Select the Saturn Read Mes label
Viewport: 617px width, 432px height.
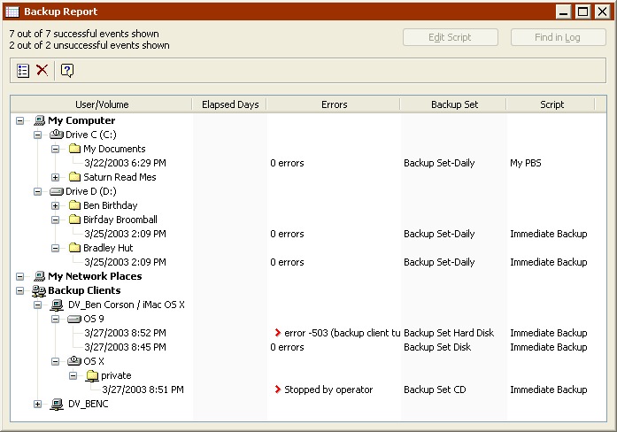(x=120, y=177)
